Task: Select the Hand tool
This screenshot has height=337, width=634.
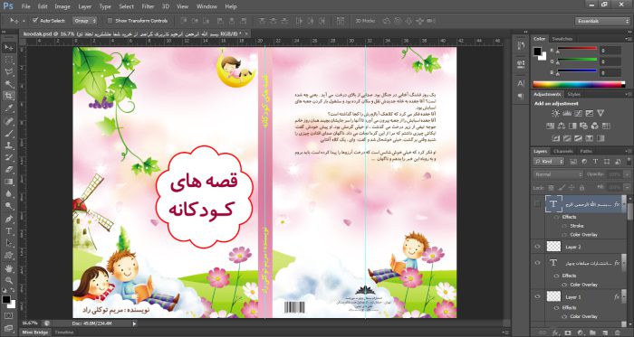Action: pyautogui.click(x=8, y=268)
